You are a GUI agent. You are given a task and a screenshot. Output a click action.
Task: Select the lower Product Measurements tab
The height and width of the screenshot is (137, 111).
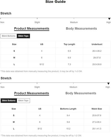point(32,93)
